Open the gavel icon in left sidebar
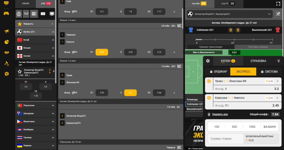Image resolution: width=284 pixels, height=150 pixels. (x=7, y=63)
